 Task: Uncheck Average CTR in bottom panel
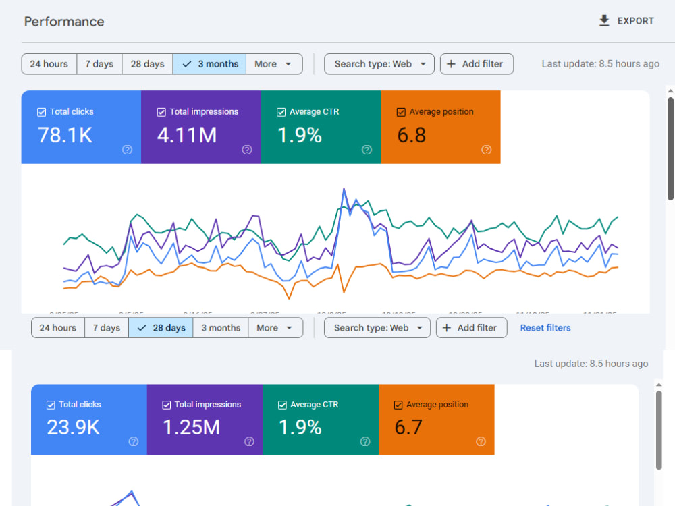(x=282, y=405)
